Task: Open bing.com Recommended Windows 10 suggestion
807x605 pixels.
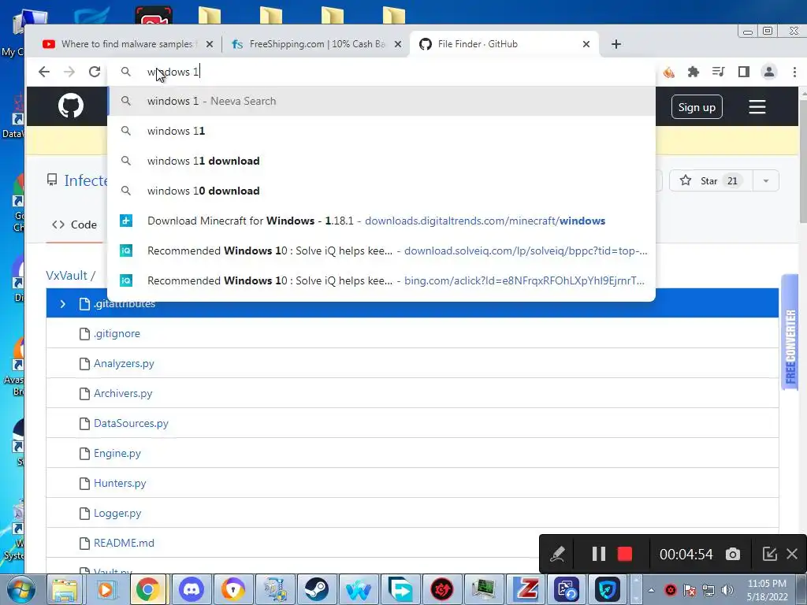Action: (x=381, y=280)
